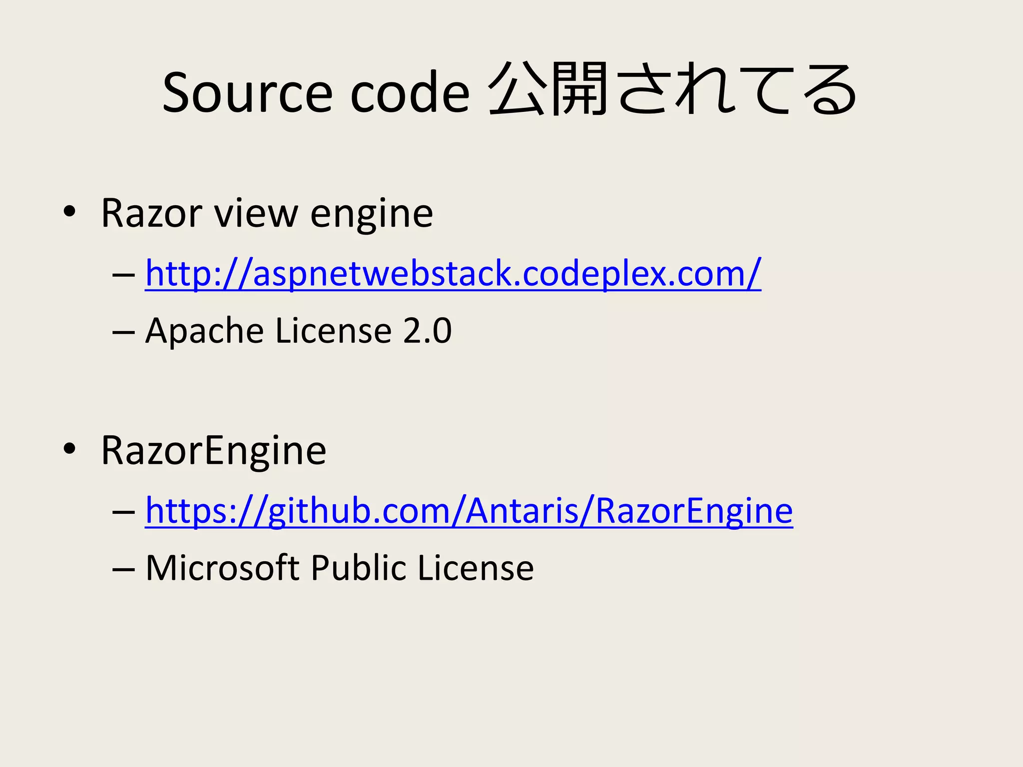This screenshot has width=1023, height=767.
Task: Click the 'Microsoft Public License' line
Action: (x=340, y=568)
